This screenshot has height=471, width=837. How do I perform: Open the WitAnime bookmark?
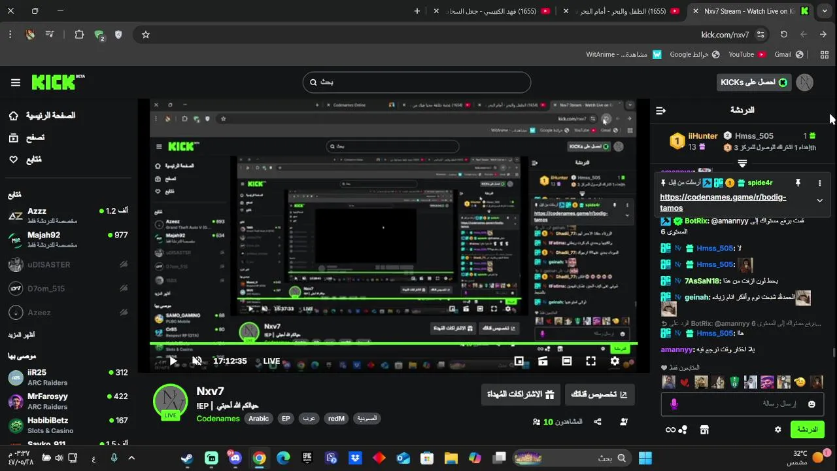(x=624, y=54)
